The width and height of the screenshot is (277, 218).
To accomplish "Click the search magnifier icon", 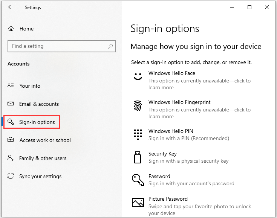I will click(x=110, y=46).
